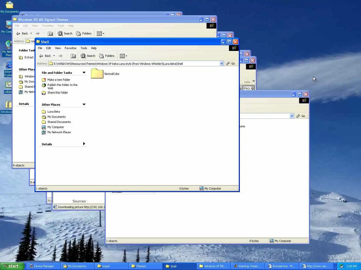Click Search in Shell window toolbar
The height and width of the screenshot is (270, 361).
point(88,56)
